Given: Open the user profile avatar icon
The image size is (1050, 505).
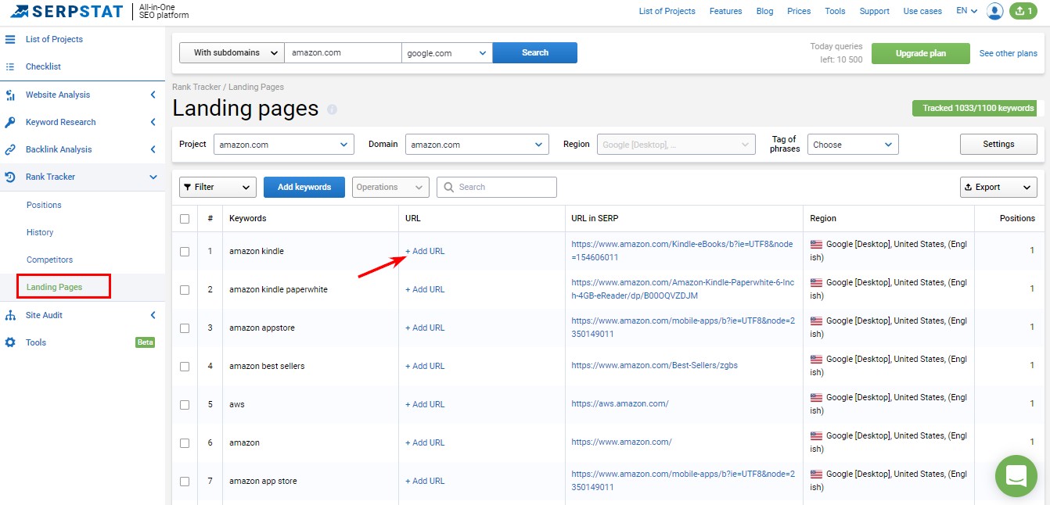Looking at the screenshot, I should [995, 11].
